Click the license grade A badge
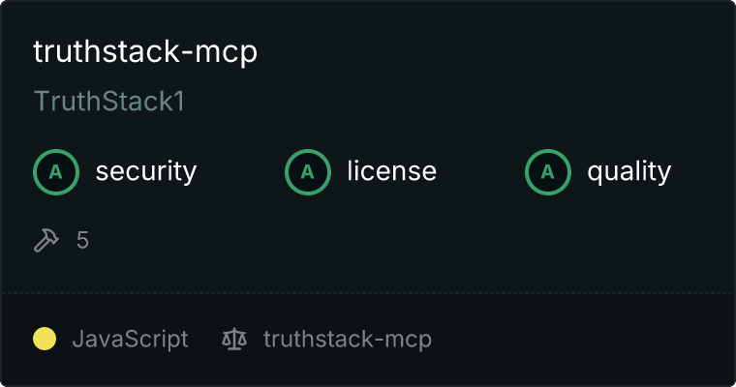 [307, 172]
